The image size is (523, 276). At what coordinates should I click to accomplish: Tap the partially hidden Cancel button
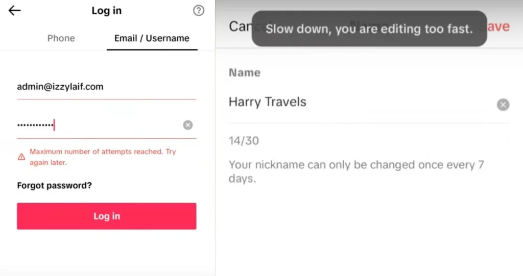click(x=240, y=27)
